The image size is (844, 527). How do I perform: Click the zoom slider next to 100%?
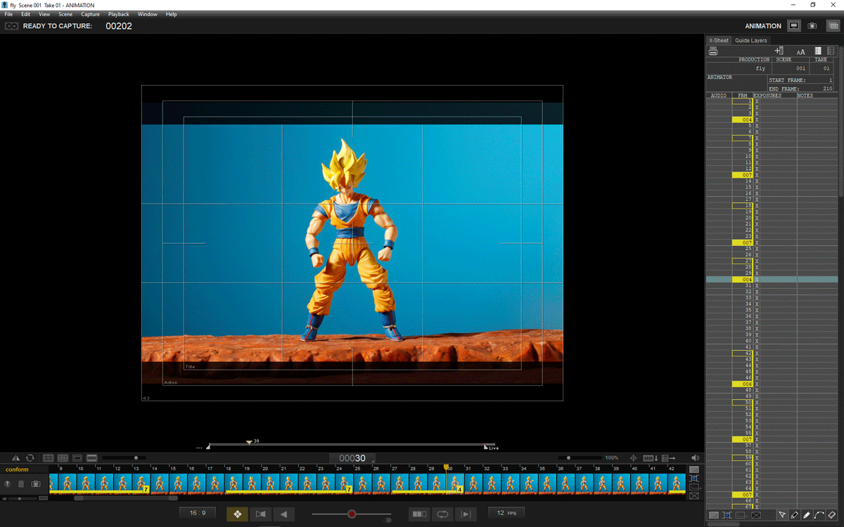coord(580,458)
